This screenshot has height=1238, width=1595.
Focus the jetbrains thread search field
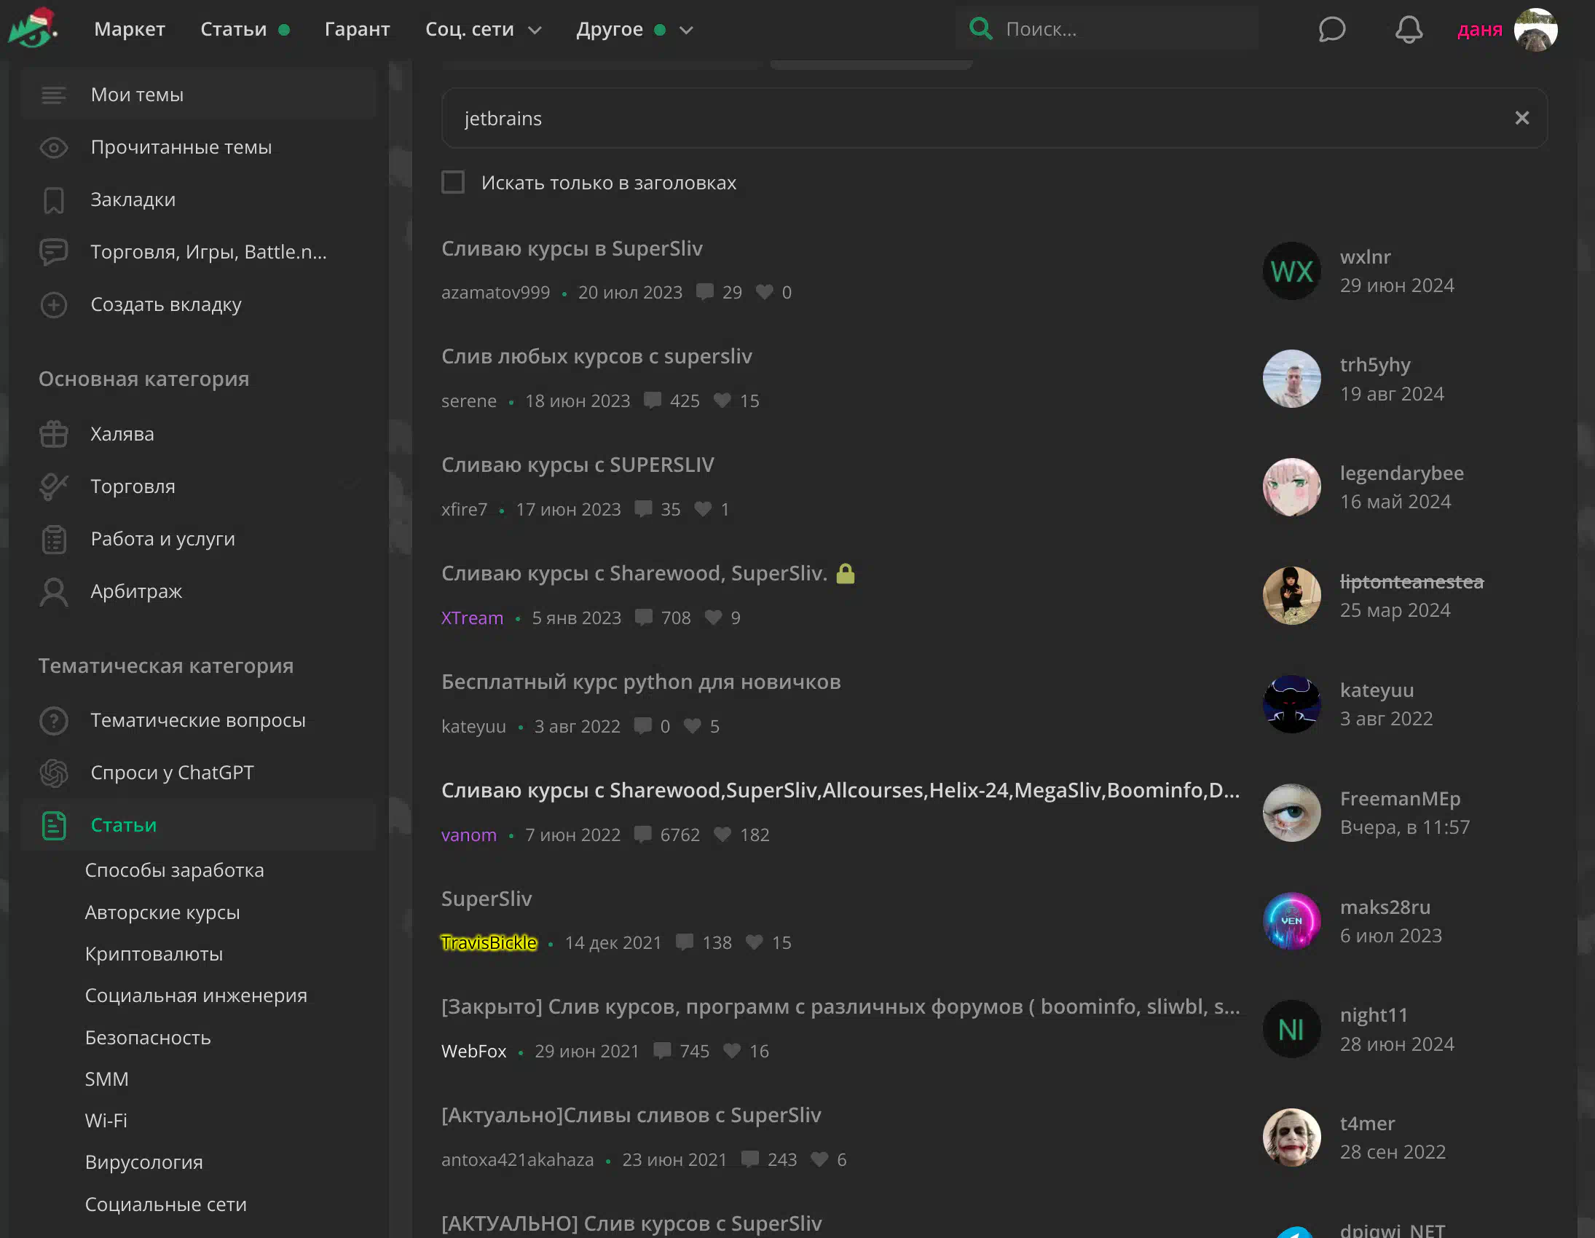point(994,118)
